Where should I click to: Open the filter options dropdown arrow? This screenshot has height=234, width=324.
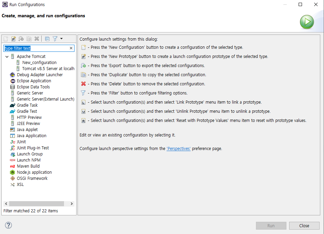[x=61, y=39]
